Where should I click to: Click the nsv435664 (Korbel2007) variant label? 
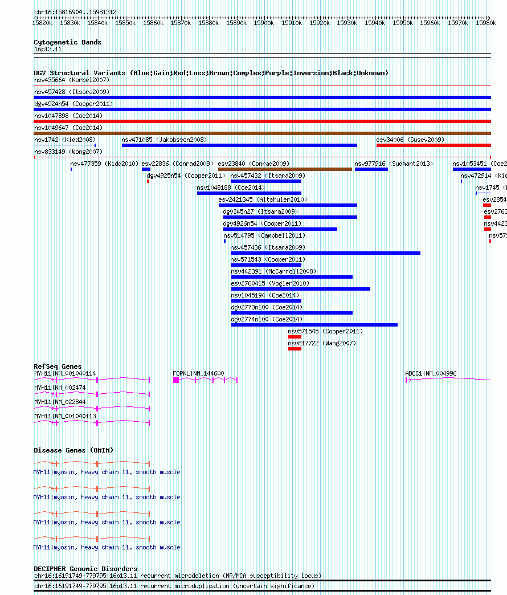coord(72,80)
